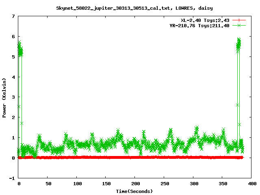The width and height of the screenshot is (260, 195).
Task: Click the green line sample in legend
Action: click(x=239, y=25)
